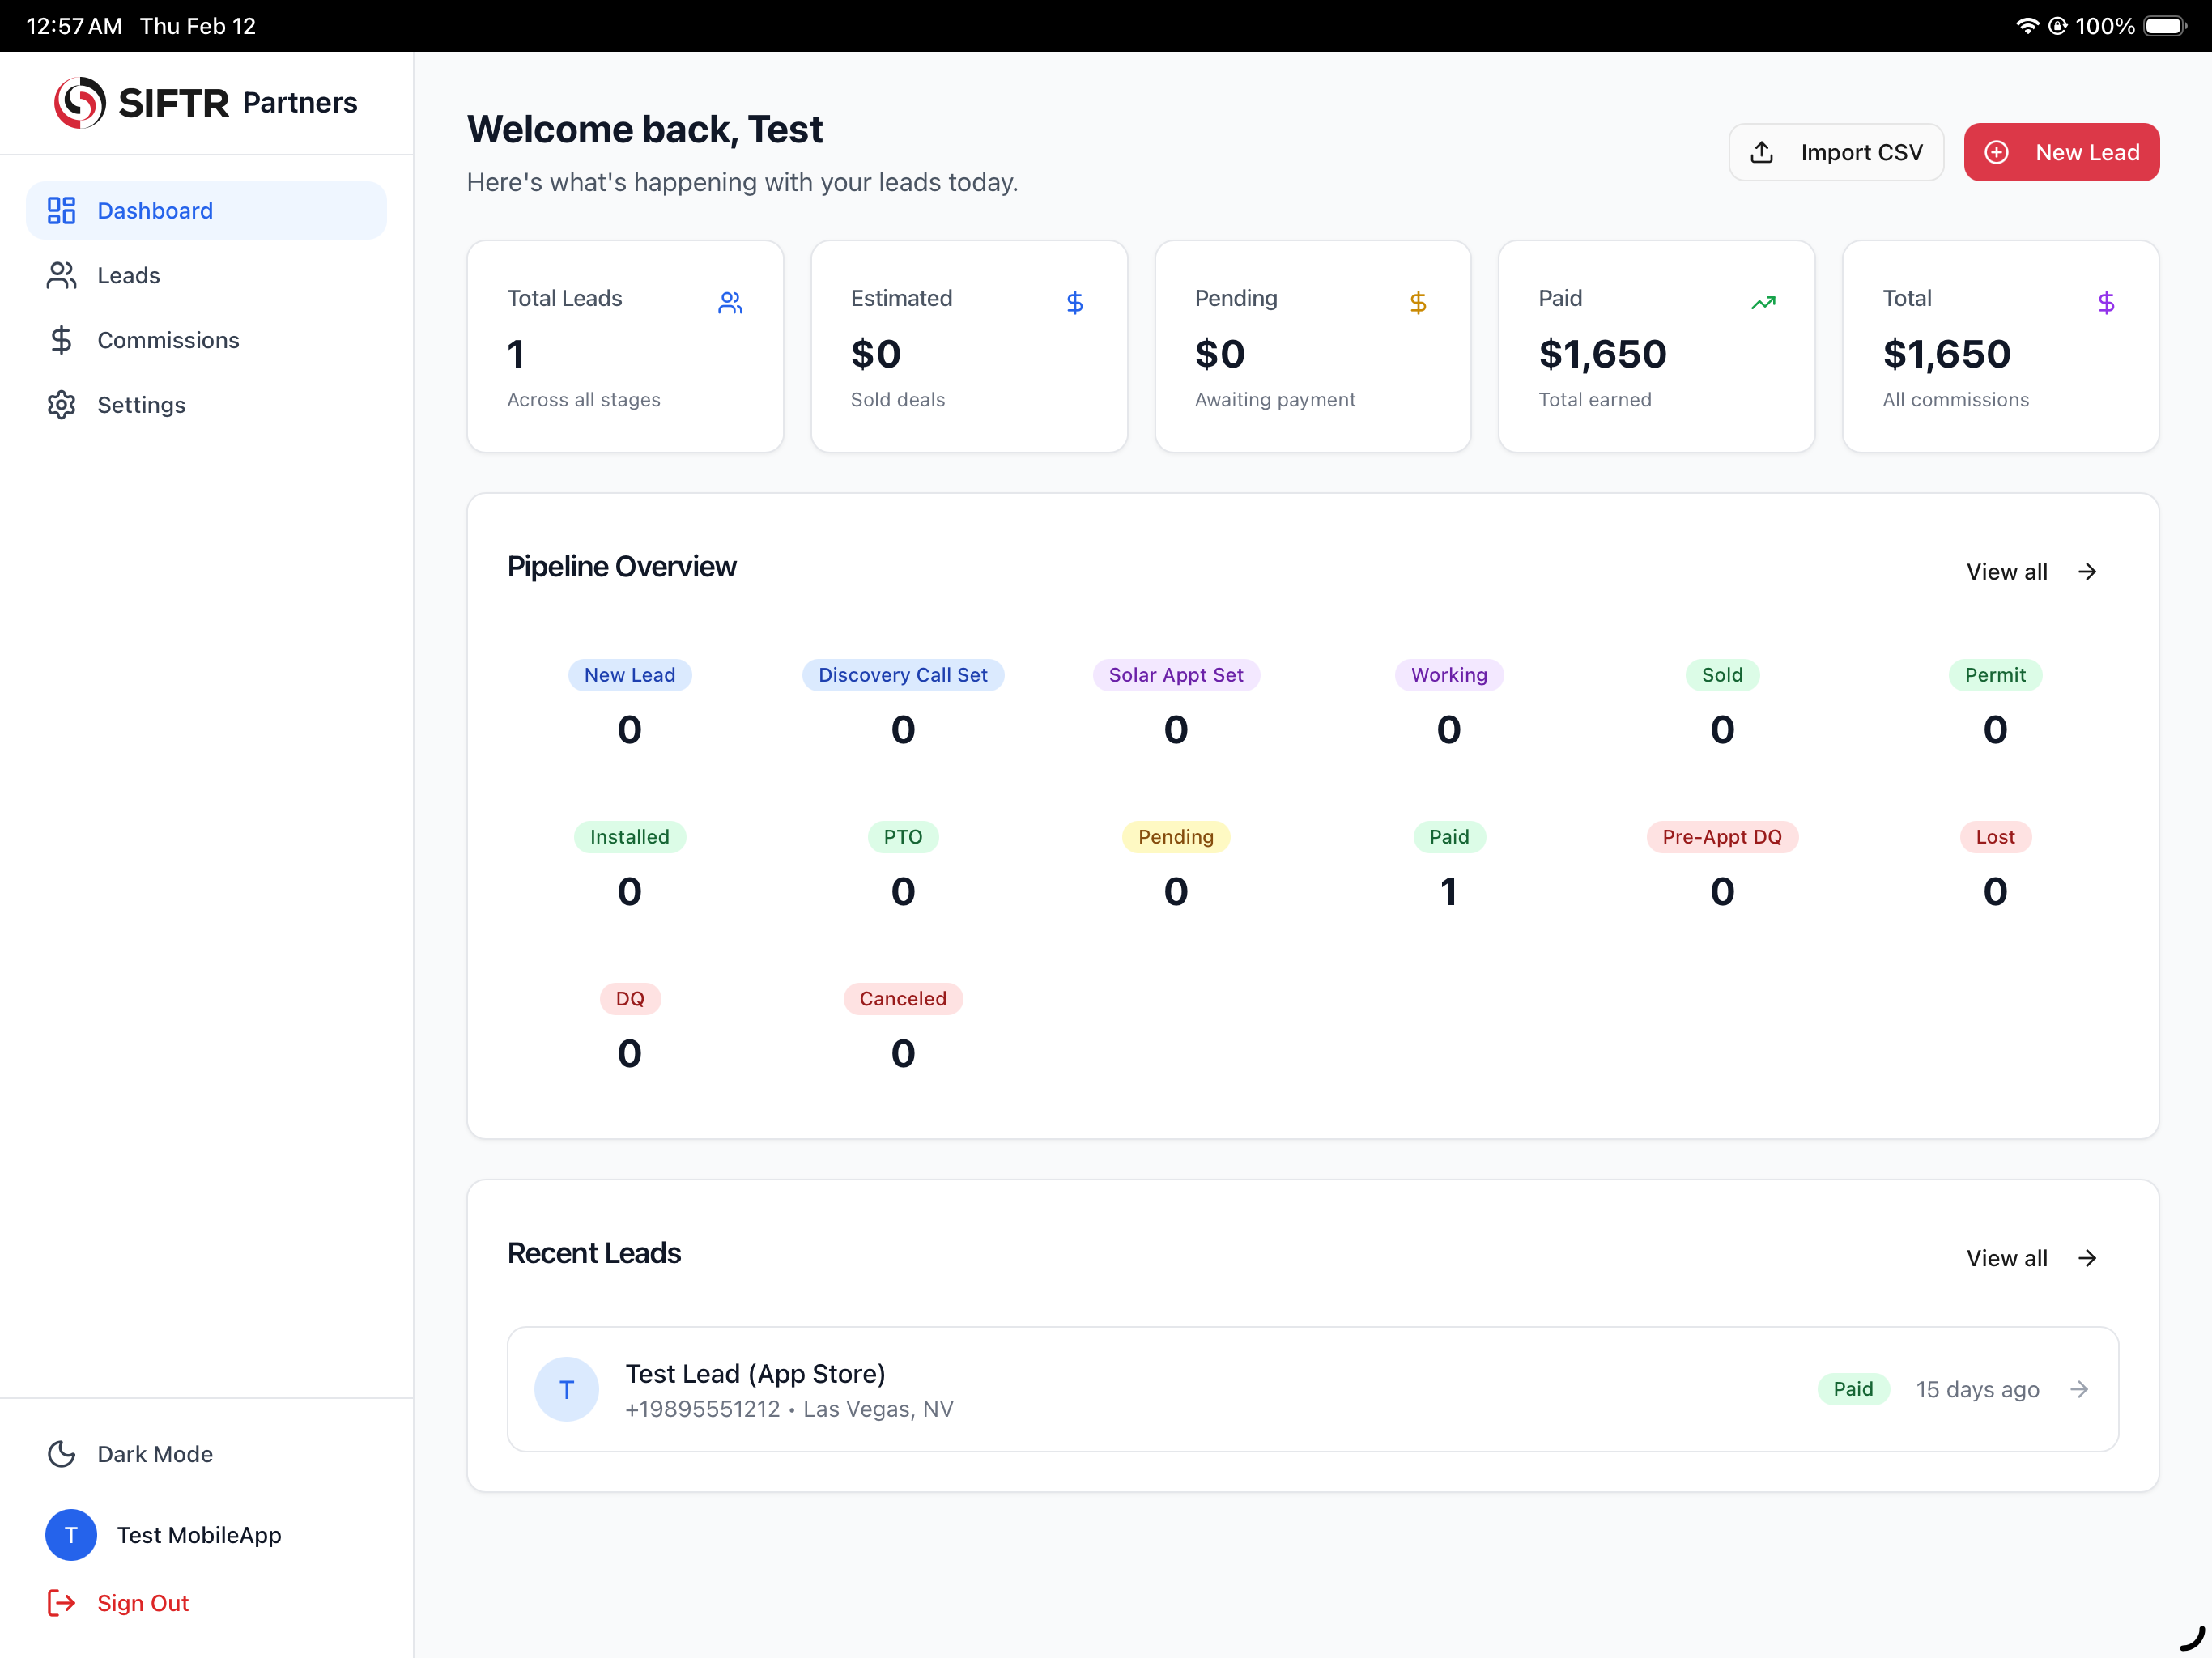Click the upload icon on Import CSV
2212x1658 pixels.
coord(1762,152)
